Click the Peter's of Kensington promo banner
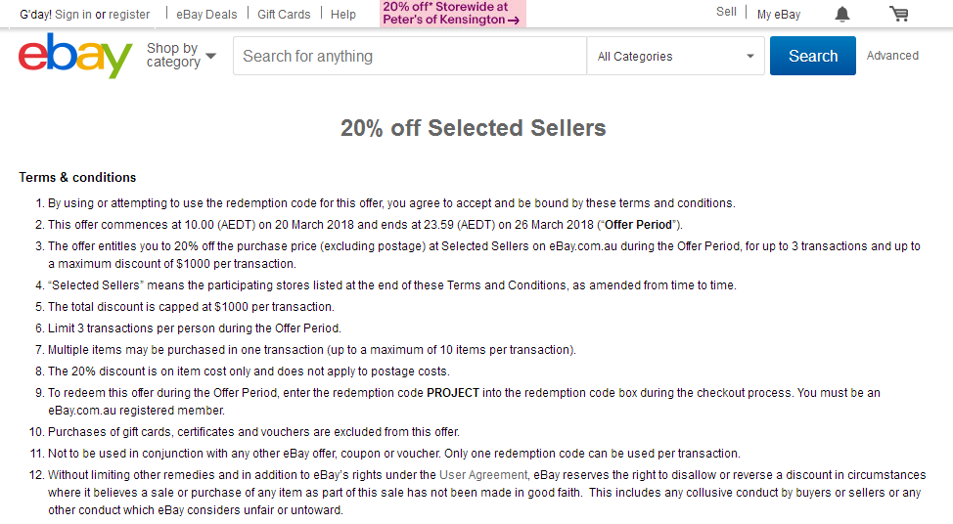This screenshot has width=953, height=524. tap(453, 14)
